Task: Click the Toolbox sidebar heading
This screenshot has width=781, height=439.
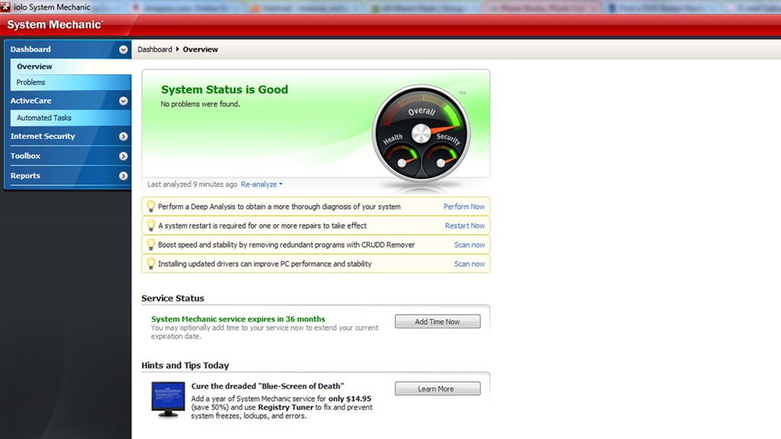Action: click(x=25, y=155)
